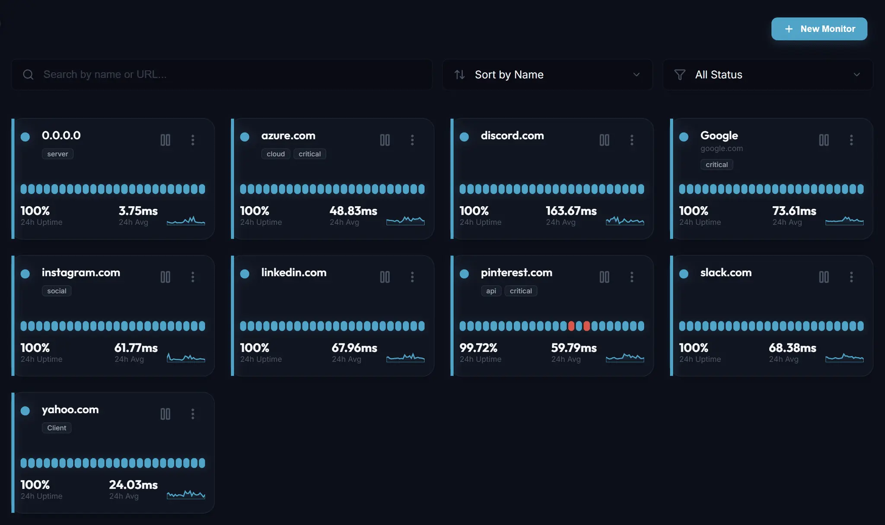The width and height of the screenshot is (885, 525).
Task: Click the 0.0.0.0 status dot
Action: pos(25,137)
